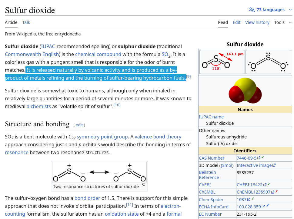Click the green checkmark next to CAS Number
The height and width of the screenshot is (219, 294).
click(263, 157)
